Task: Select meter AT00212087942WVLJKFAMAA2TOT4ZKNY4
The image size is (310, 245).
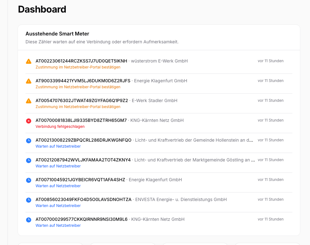Action: (x=83, y=160)
